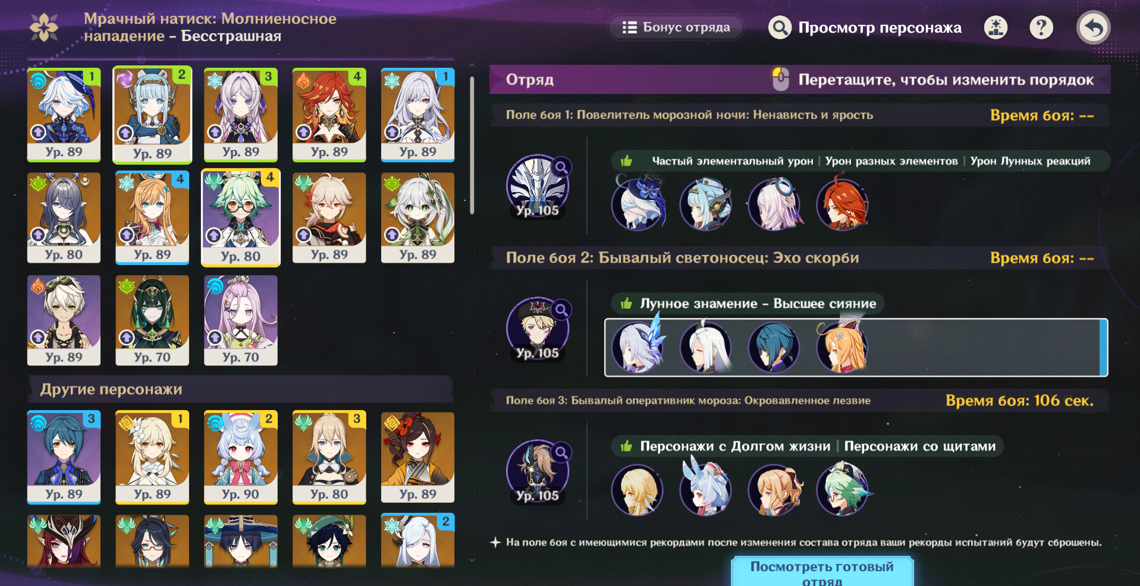Select highlighted Battlefield 2 team row
The height and width of the screenshot is (586, 1140).
(856, 348)
